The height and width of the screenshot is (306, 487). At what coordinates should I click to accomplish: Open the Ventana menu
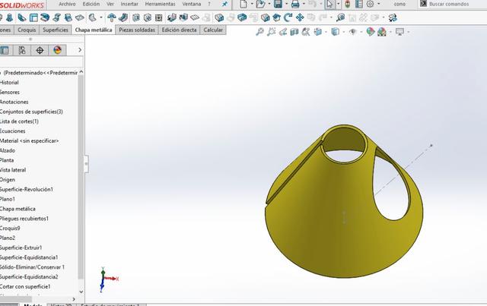pos(191,4)
